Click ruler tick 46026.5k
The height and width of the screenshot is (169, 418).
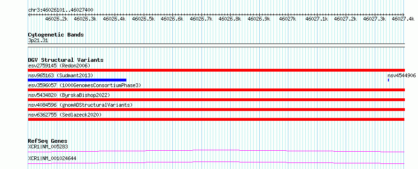pos(143,19)
